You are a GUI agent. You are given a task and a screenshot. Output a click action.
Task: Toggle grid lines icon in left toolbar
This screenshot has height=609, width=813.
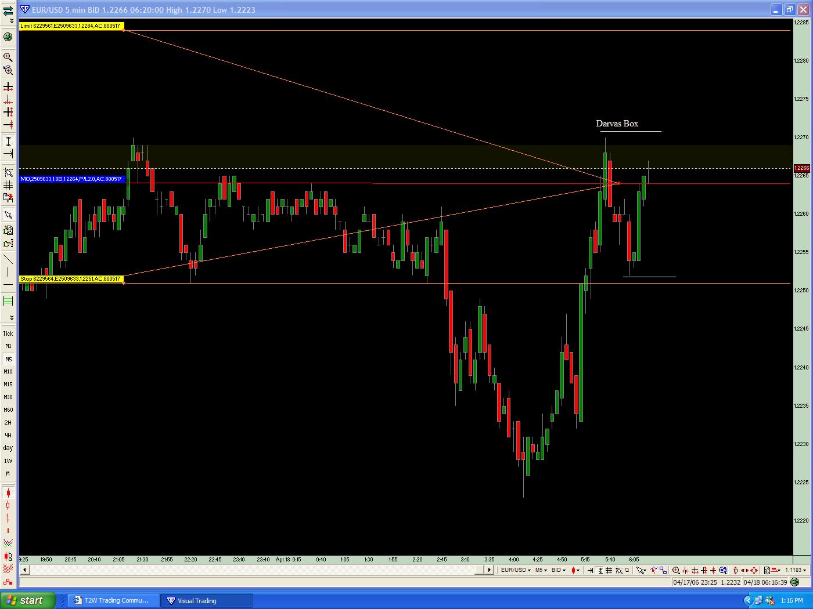[x=8, y=185]
